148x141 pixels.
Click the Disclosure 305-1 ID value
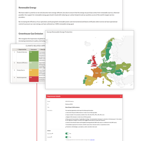coord(69,104)
